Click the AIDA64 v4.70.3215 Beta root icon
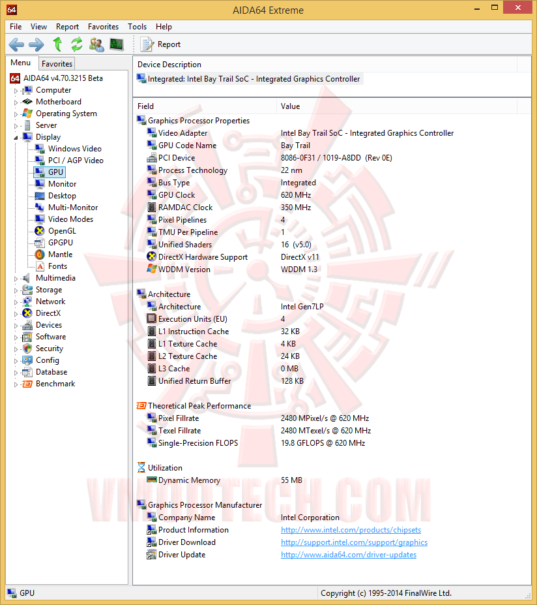537x605 pixels. (14, 78)
